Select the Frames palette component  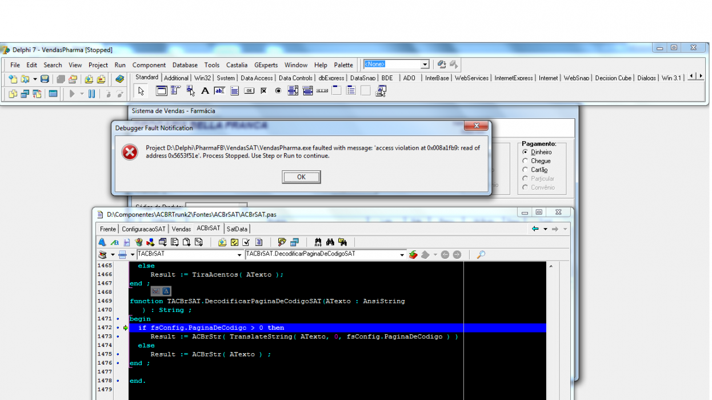click(x=162, y=90)
